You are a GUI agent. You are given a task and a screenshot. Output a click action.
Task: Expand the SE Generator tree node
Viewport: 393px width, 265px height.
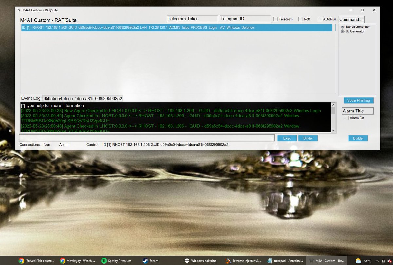coord(342,31)
